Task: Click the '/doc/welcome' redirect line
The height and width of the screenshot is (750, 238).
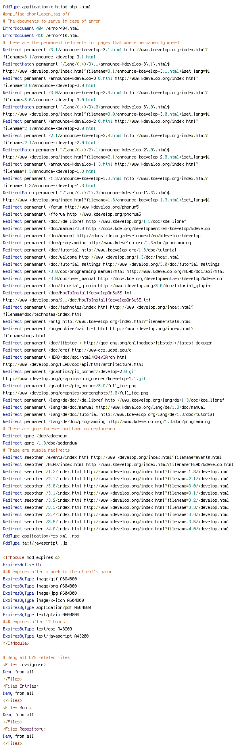Action: [x=91, y=257]
